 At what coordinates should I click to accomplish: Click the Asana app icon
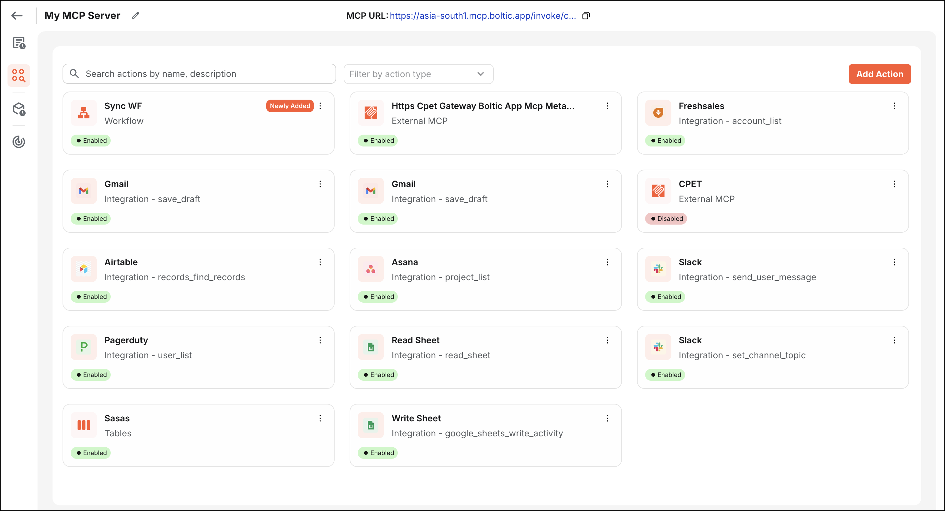[371, 269]
